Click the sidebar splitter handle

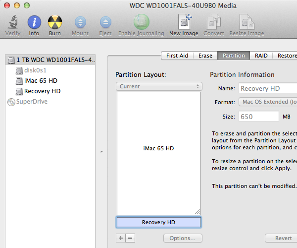pos(101,152)
